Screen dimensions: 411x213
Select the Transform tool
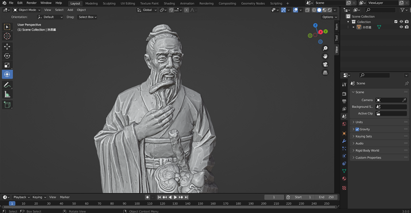(7, 75)
